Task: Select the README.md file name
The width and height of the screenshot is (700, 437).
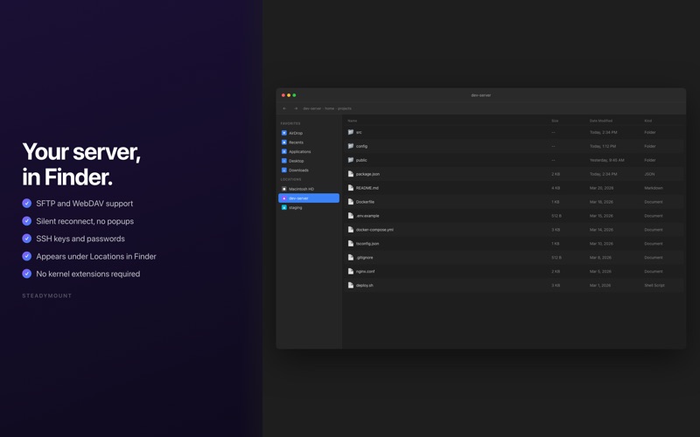Action: pos(367,188)
